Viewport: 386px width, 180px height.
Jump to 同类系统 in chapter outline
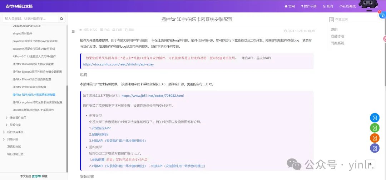(337, 43)
